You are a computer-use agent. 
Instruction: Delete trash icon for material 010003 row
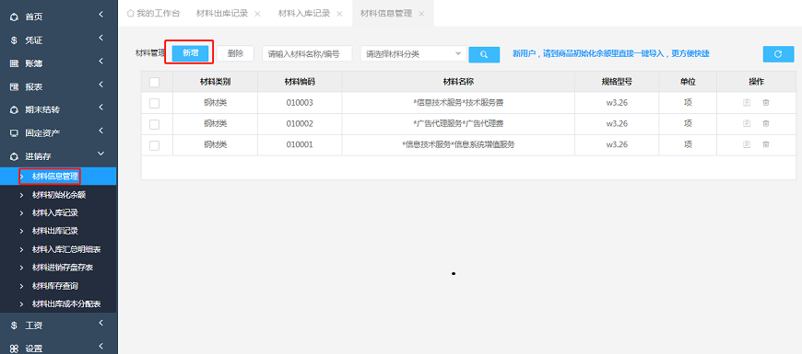[x=766, y=103]
